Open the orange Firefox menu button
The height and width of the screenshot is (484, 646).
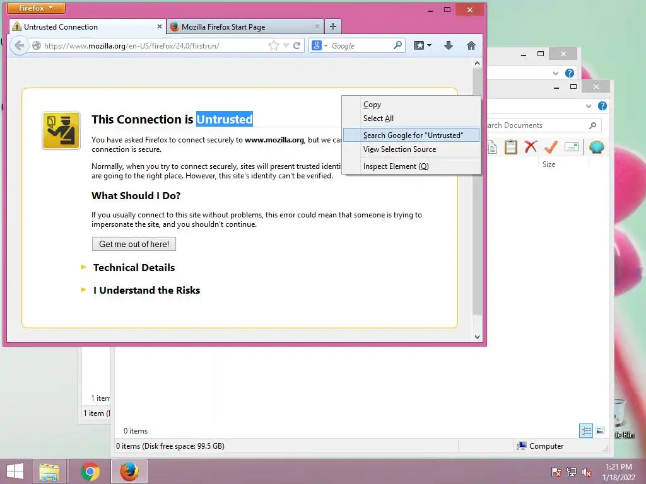coord(36,8)
